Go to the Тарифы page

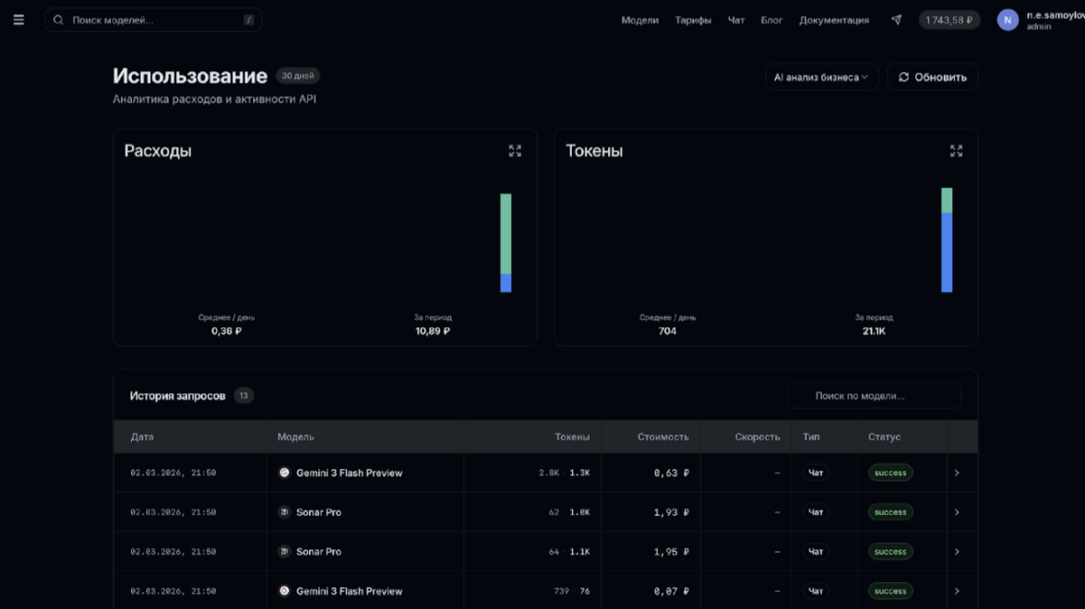click(693, 20)
